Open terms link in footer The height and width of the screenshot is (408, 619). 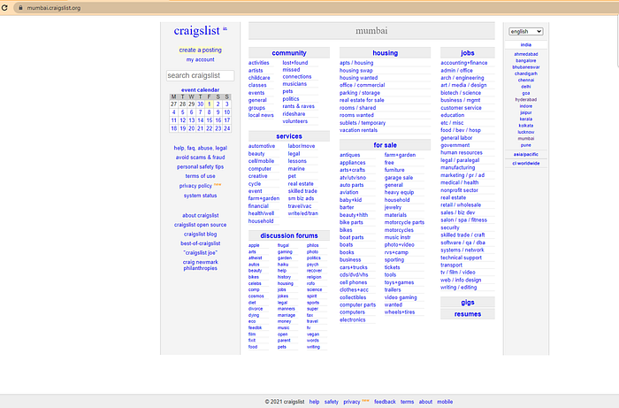(407, 402)
